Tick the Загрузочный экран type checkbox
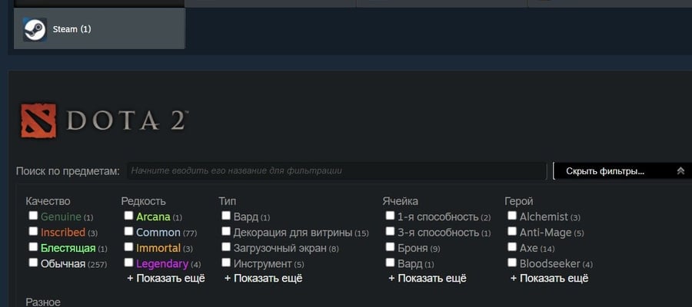Screen dimensions: 692x307 [x=226, y=246]
